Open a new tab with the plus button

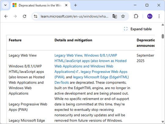[75, 5]
